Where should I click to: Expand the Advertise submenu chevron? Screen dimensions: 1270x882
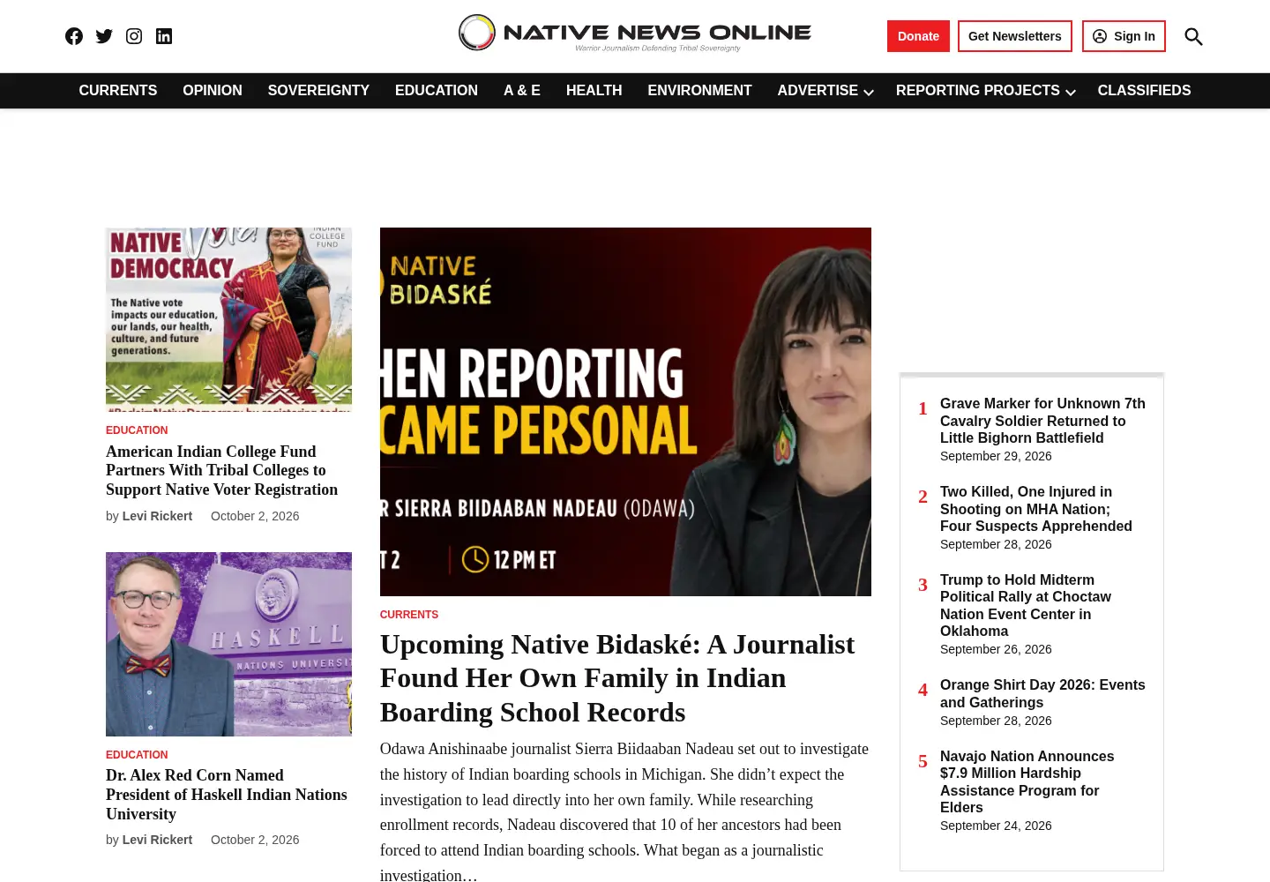(869, 92)
